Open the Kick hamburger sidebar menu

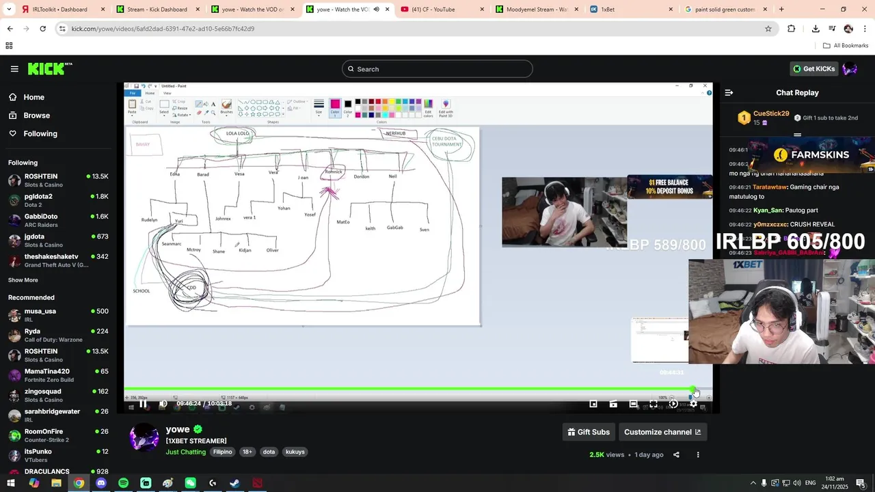click(x=14, y=69)
